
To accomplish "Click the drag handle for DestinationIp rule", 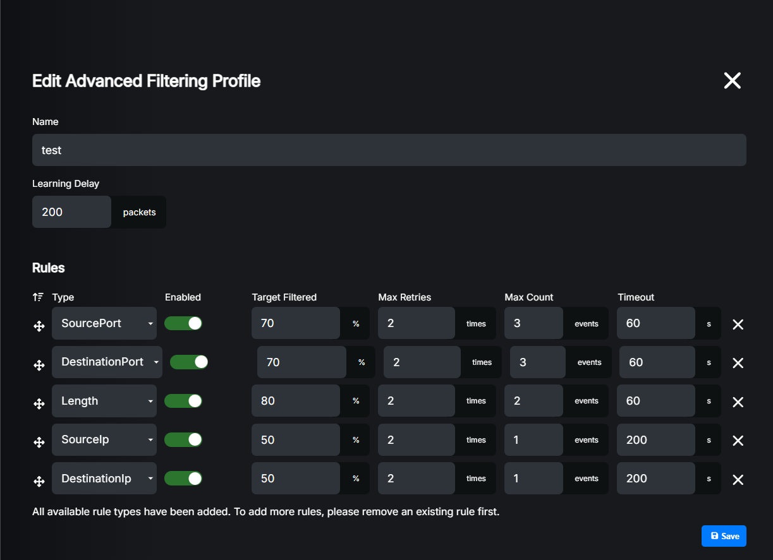I will tap(39, 481).
